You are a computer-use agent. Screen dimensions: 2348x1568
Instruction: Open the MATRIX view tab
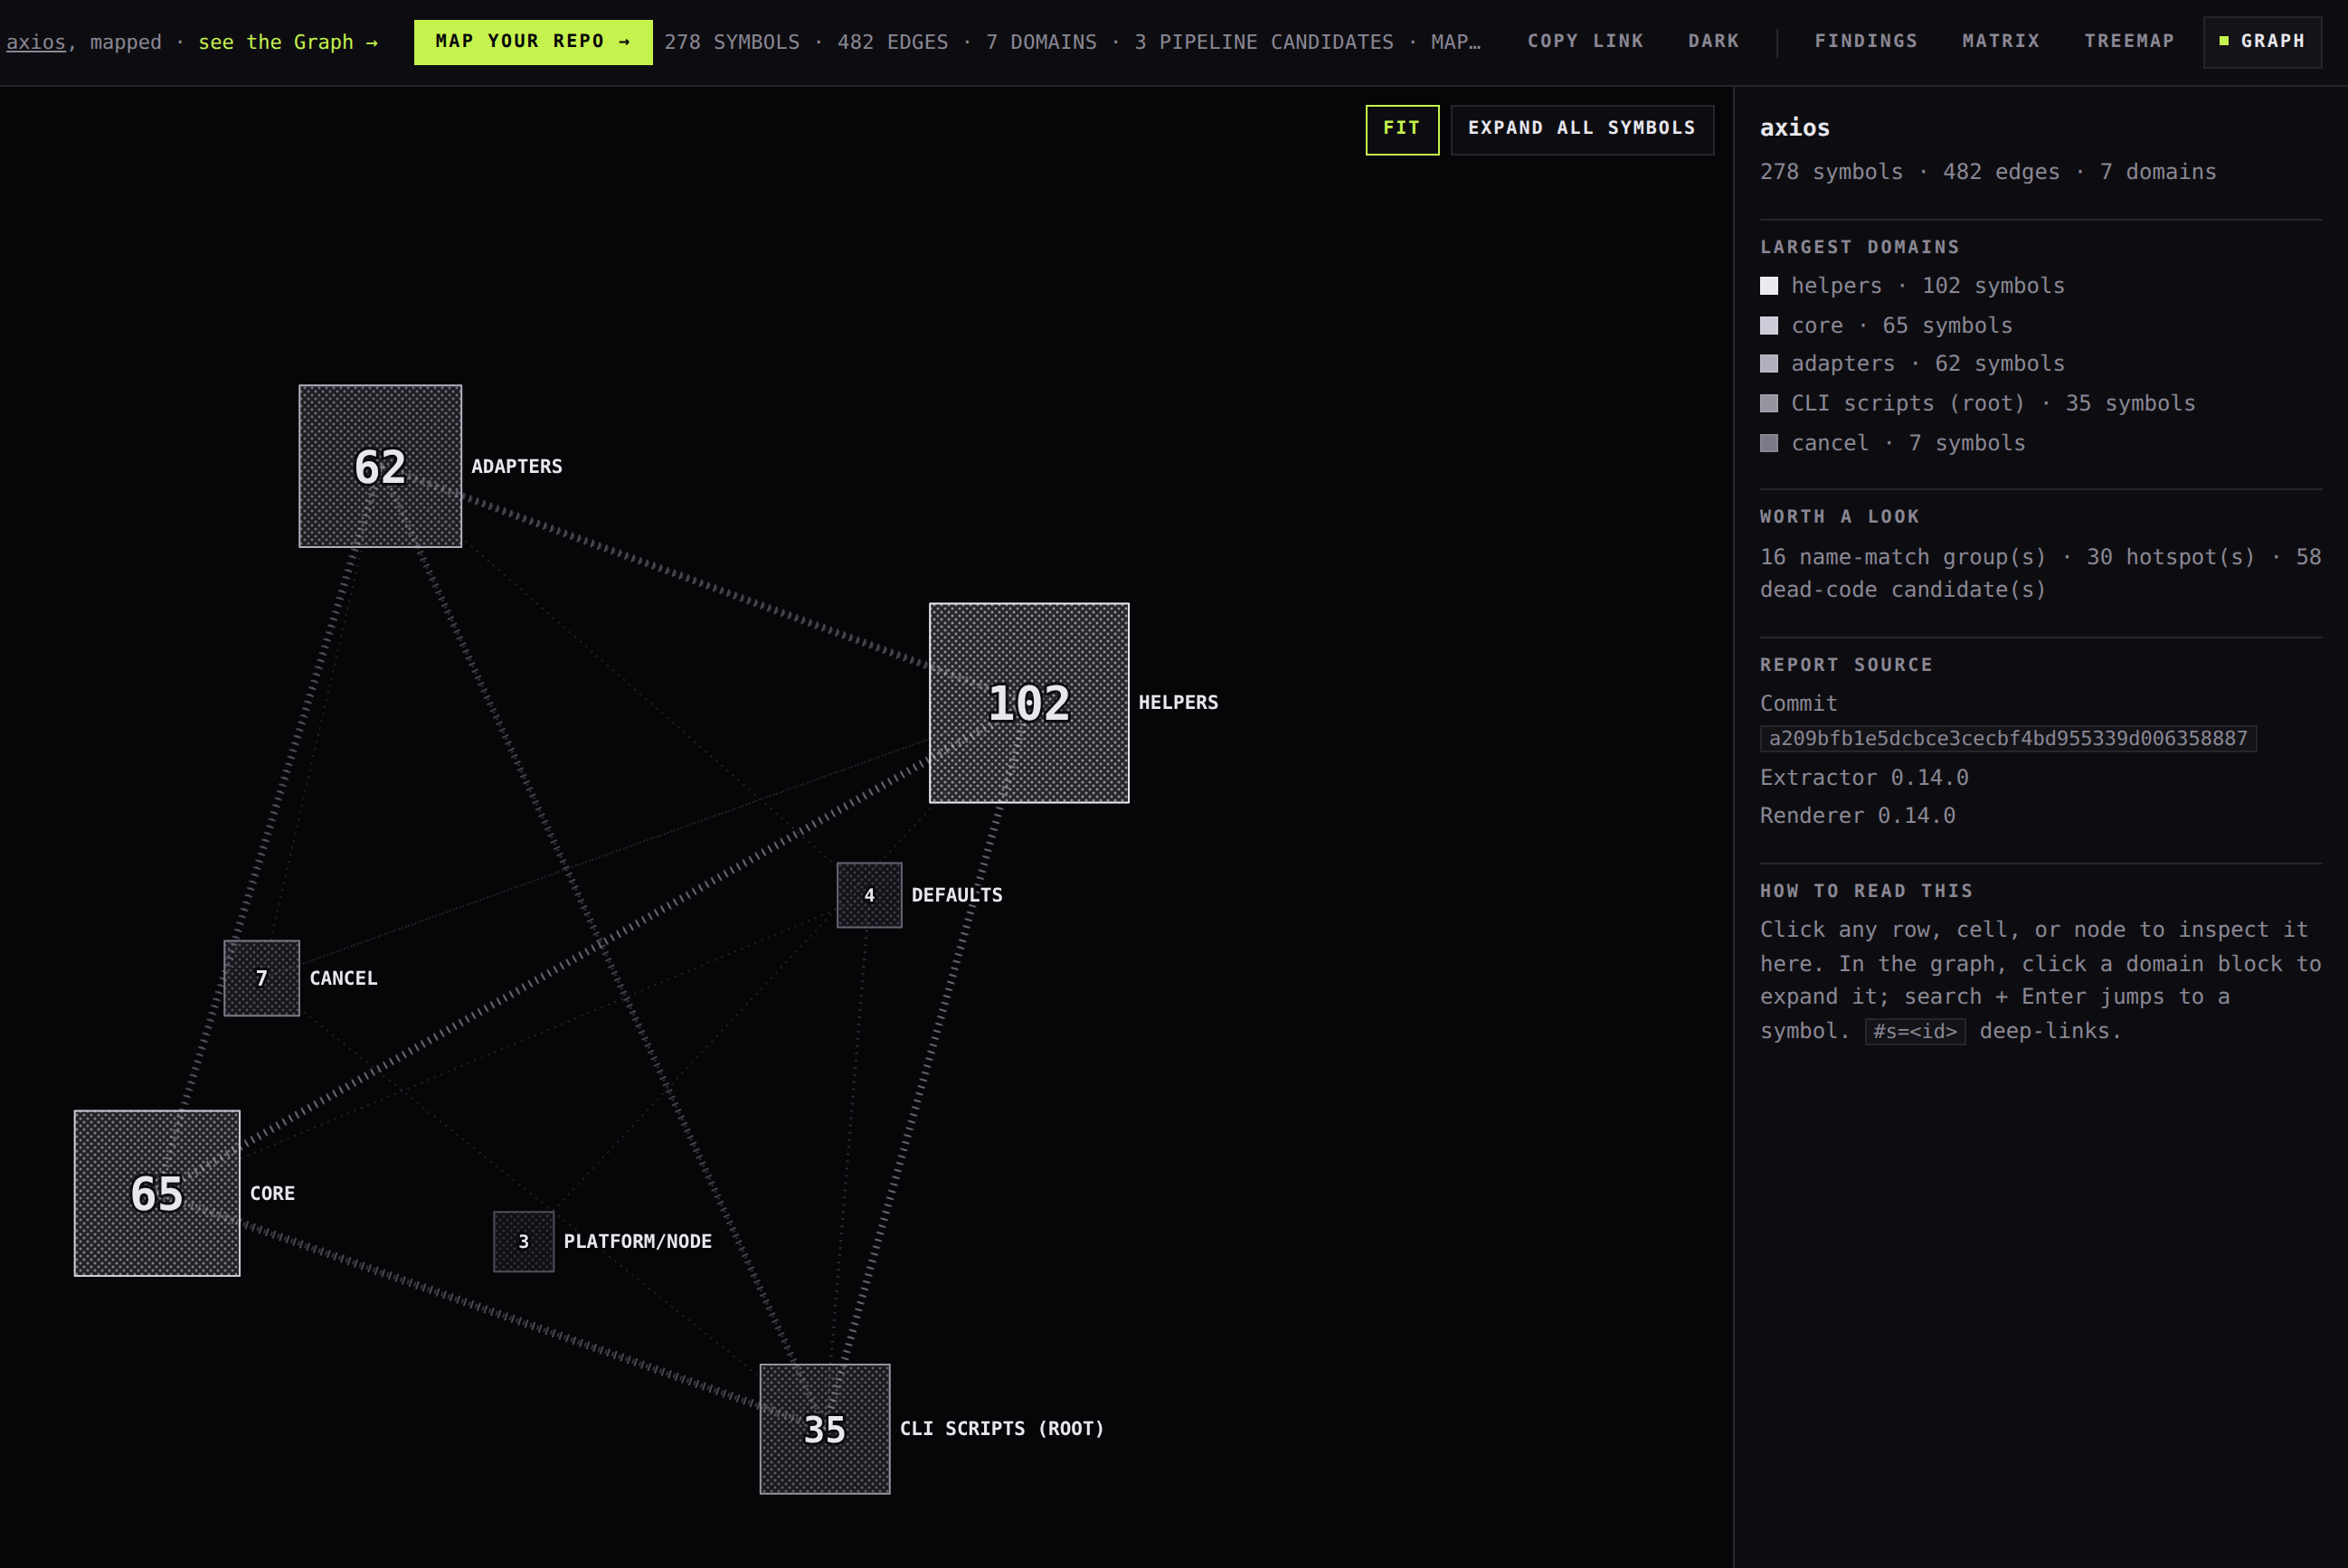pyautogui.click(x=2000, y=41)
